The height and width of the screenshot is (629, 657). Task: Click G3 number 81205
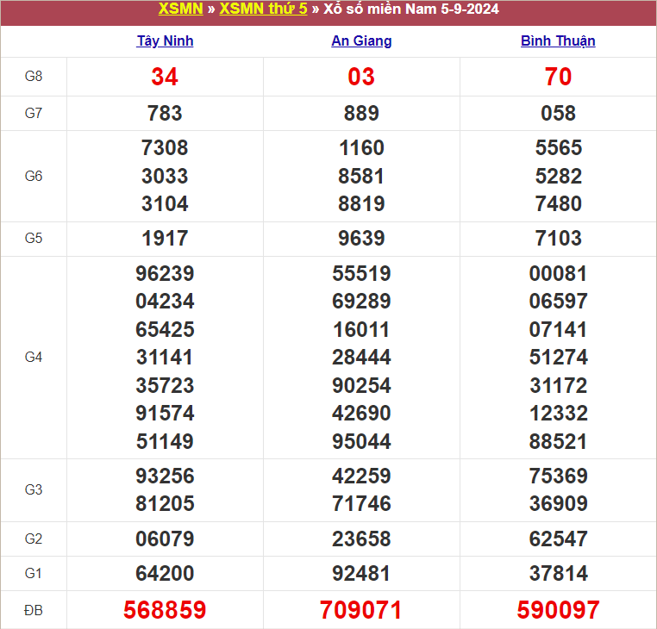click(x=165, y=503)
